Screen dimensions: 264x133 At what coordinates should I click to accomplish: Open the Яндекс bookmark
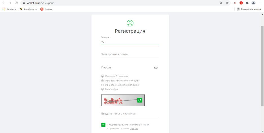46,9
